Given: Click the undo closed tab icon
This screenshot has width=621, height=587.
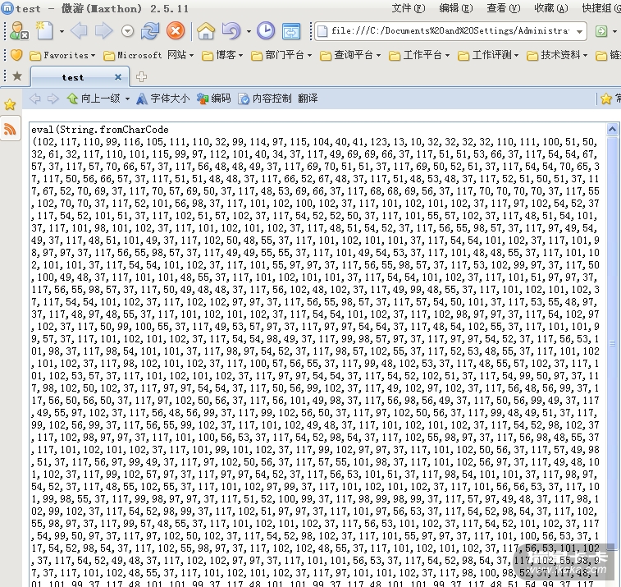Looking at the screenshot, I should tap(231, 31).
